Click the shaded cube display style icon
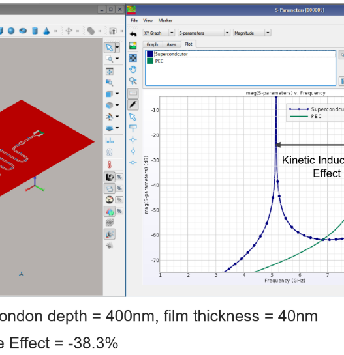This screenshot has width=344, height=355. [x=110, y=94]
